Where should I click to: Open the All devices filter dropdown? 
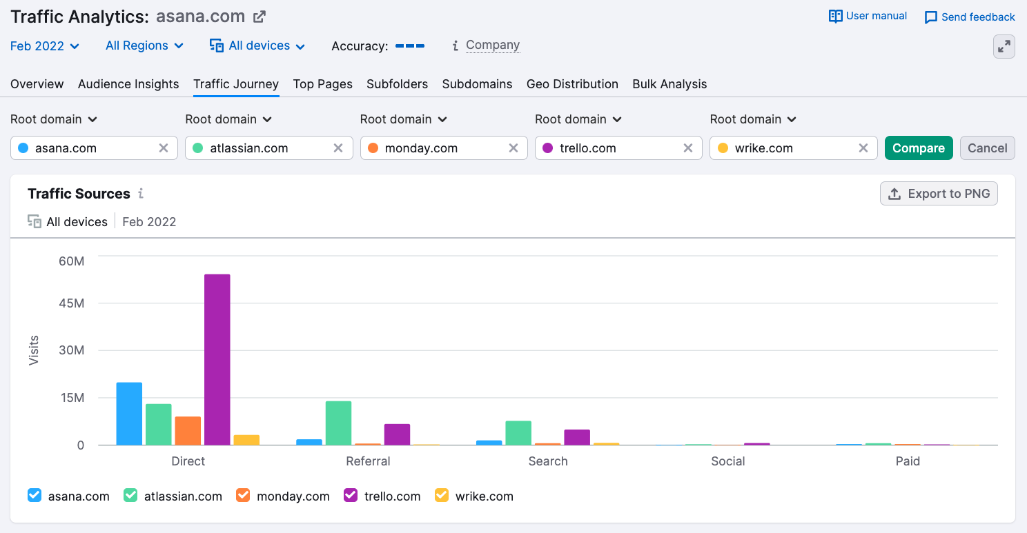tap(257, 46)
